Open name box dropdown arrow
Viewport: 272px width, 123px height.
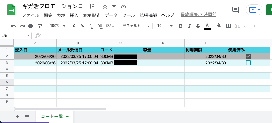click(x=28, y=36)
